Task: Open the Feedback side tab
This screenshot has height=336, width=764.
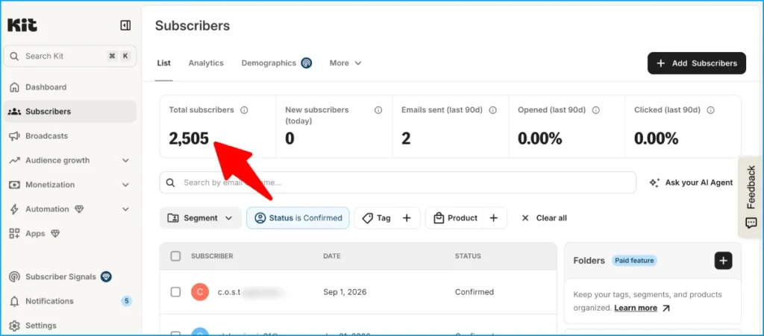Action: click(751, 197)
